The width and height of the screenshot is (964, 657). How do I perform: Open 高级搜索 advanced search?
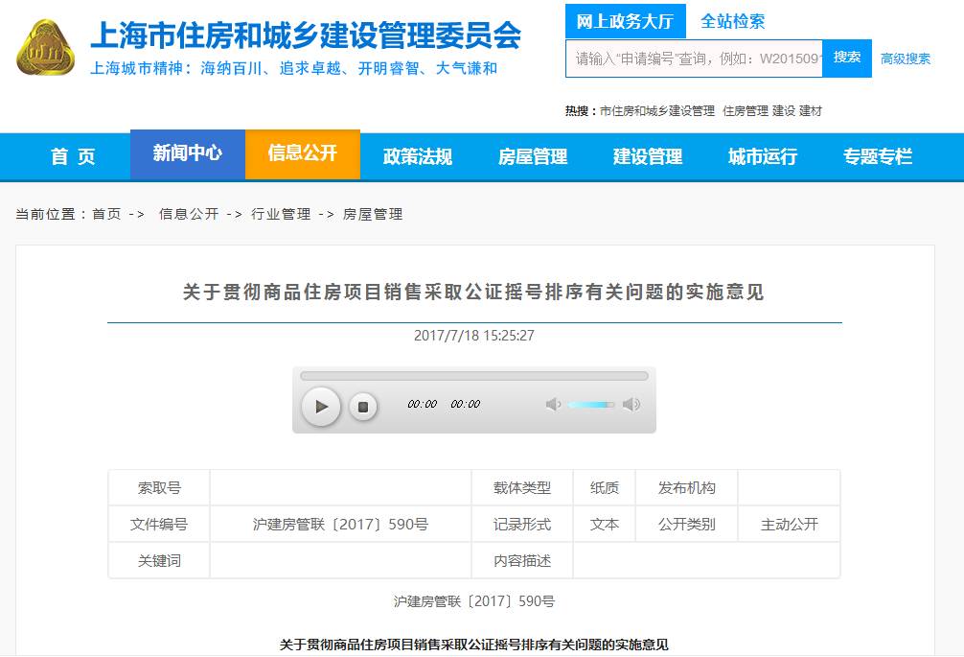905,59
